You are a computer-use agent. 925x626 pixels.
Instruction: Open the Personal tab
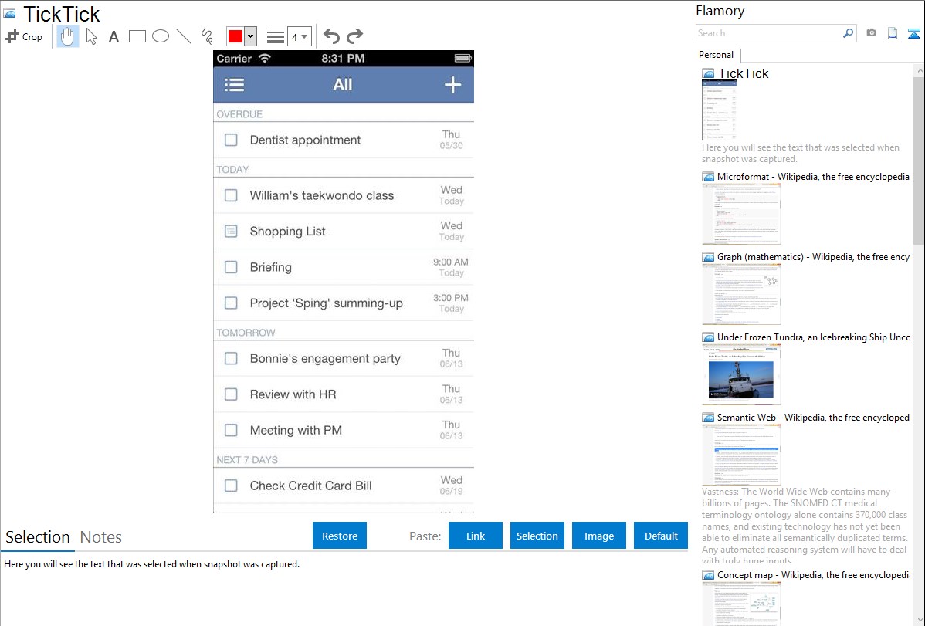(717, 55)
